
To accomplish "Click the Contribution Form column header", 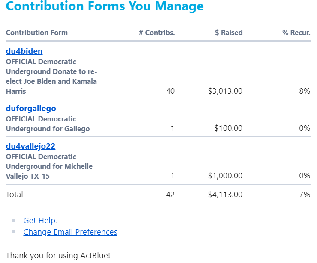I will [37, 33].
